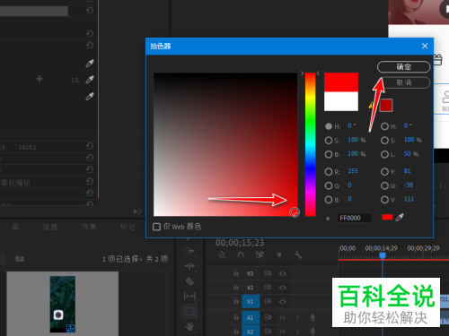The height and width of the screenshot is (336, 449).
Task: Toggle sync lock on track A1
Action: (x=268, y=317)
